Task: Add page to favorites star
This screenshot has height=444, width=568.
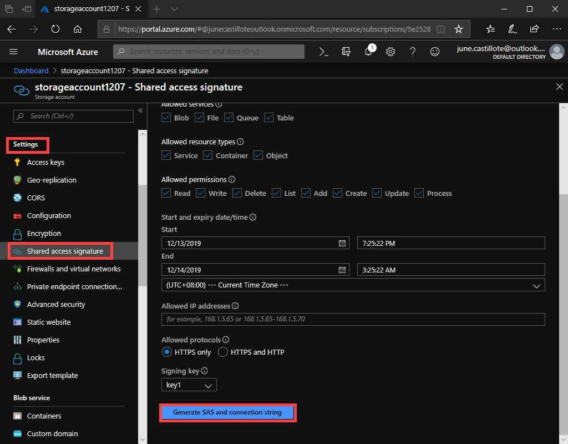Action: point(459,29)
